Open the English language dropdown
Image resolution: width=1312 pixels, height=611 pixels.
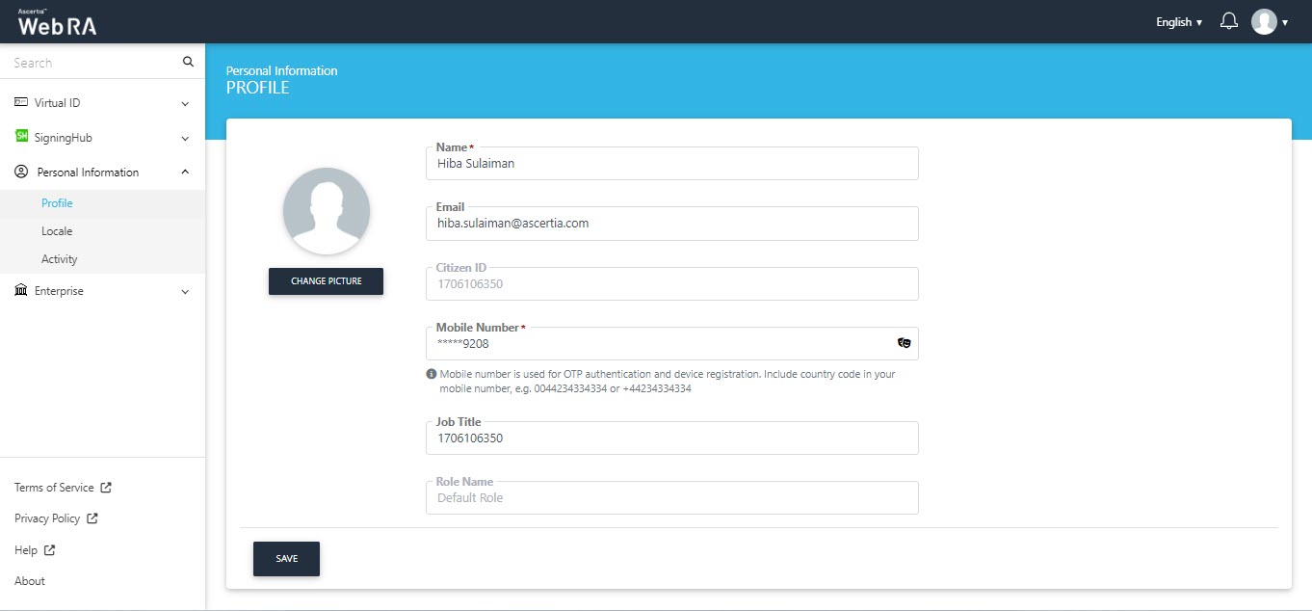(1178, 22)
